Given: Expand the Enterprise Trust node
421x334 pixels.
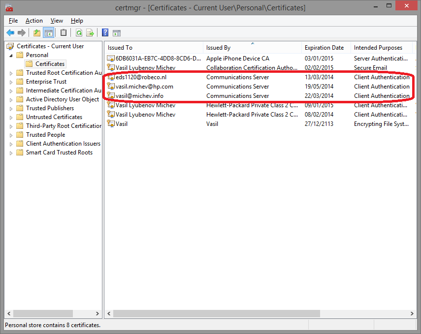Looking at the screenshot, I should [x=11, y=82].
